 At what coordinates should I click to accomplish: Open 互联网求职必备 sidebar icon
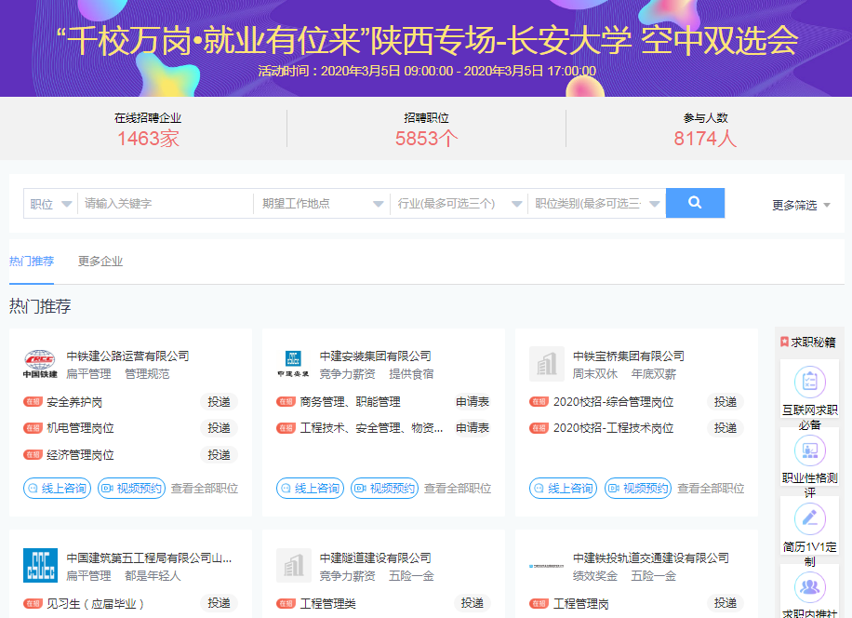pyautogui.click(x=809, y=382)
